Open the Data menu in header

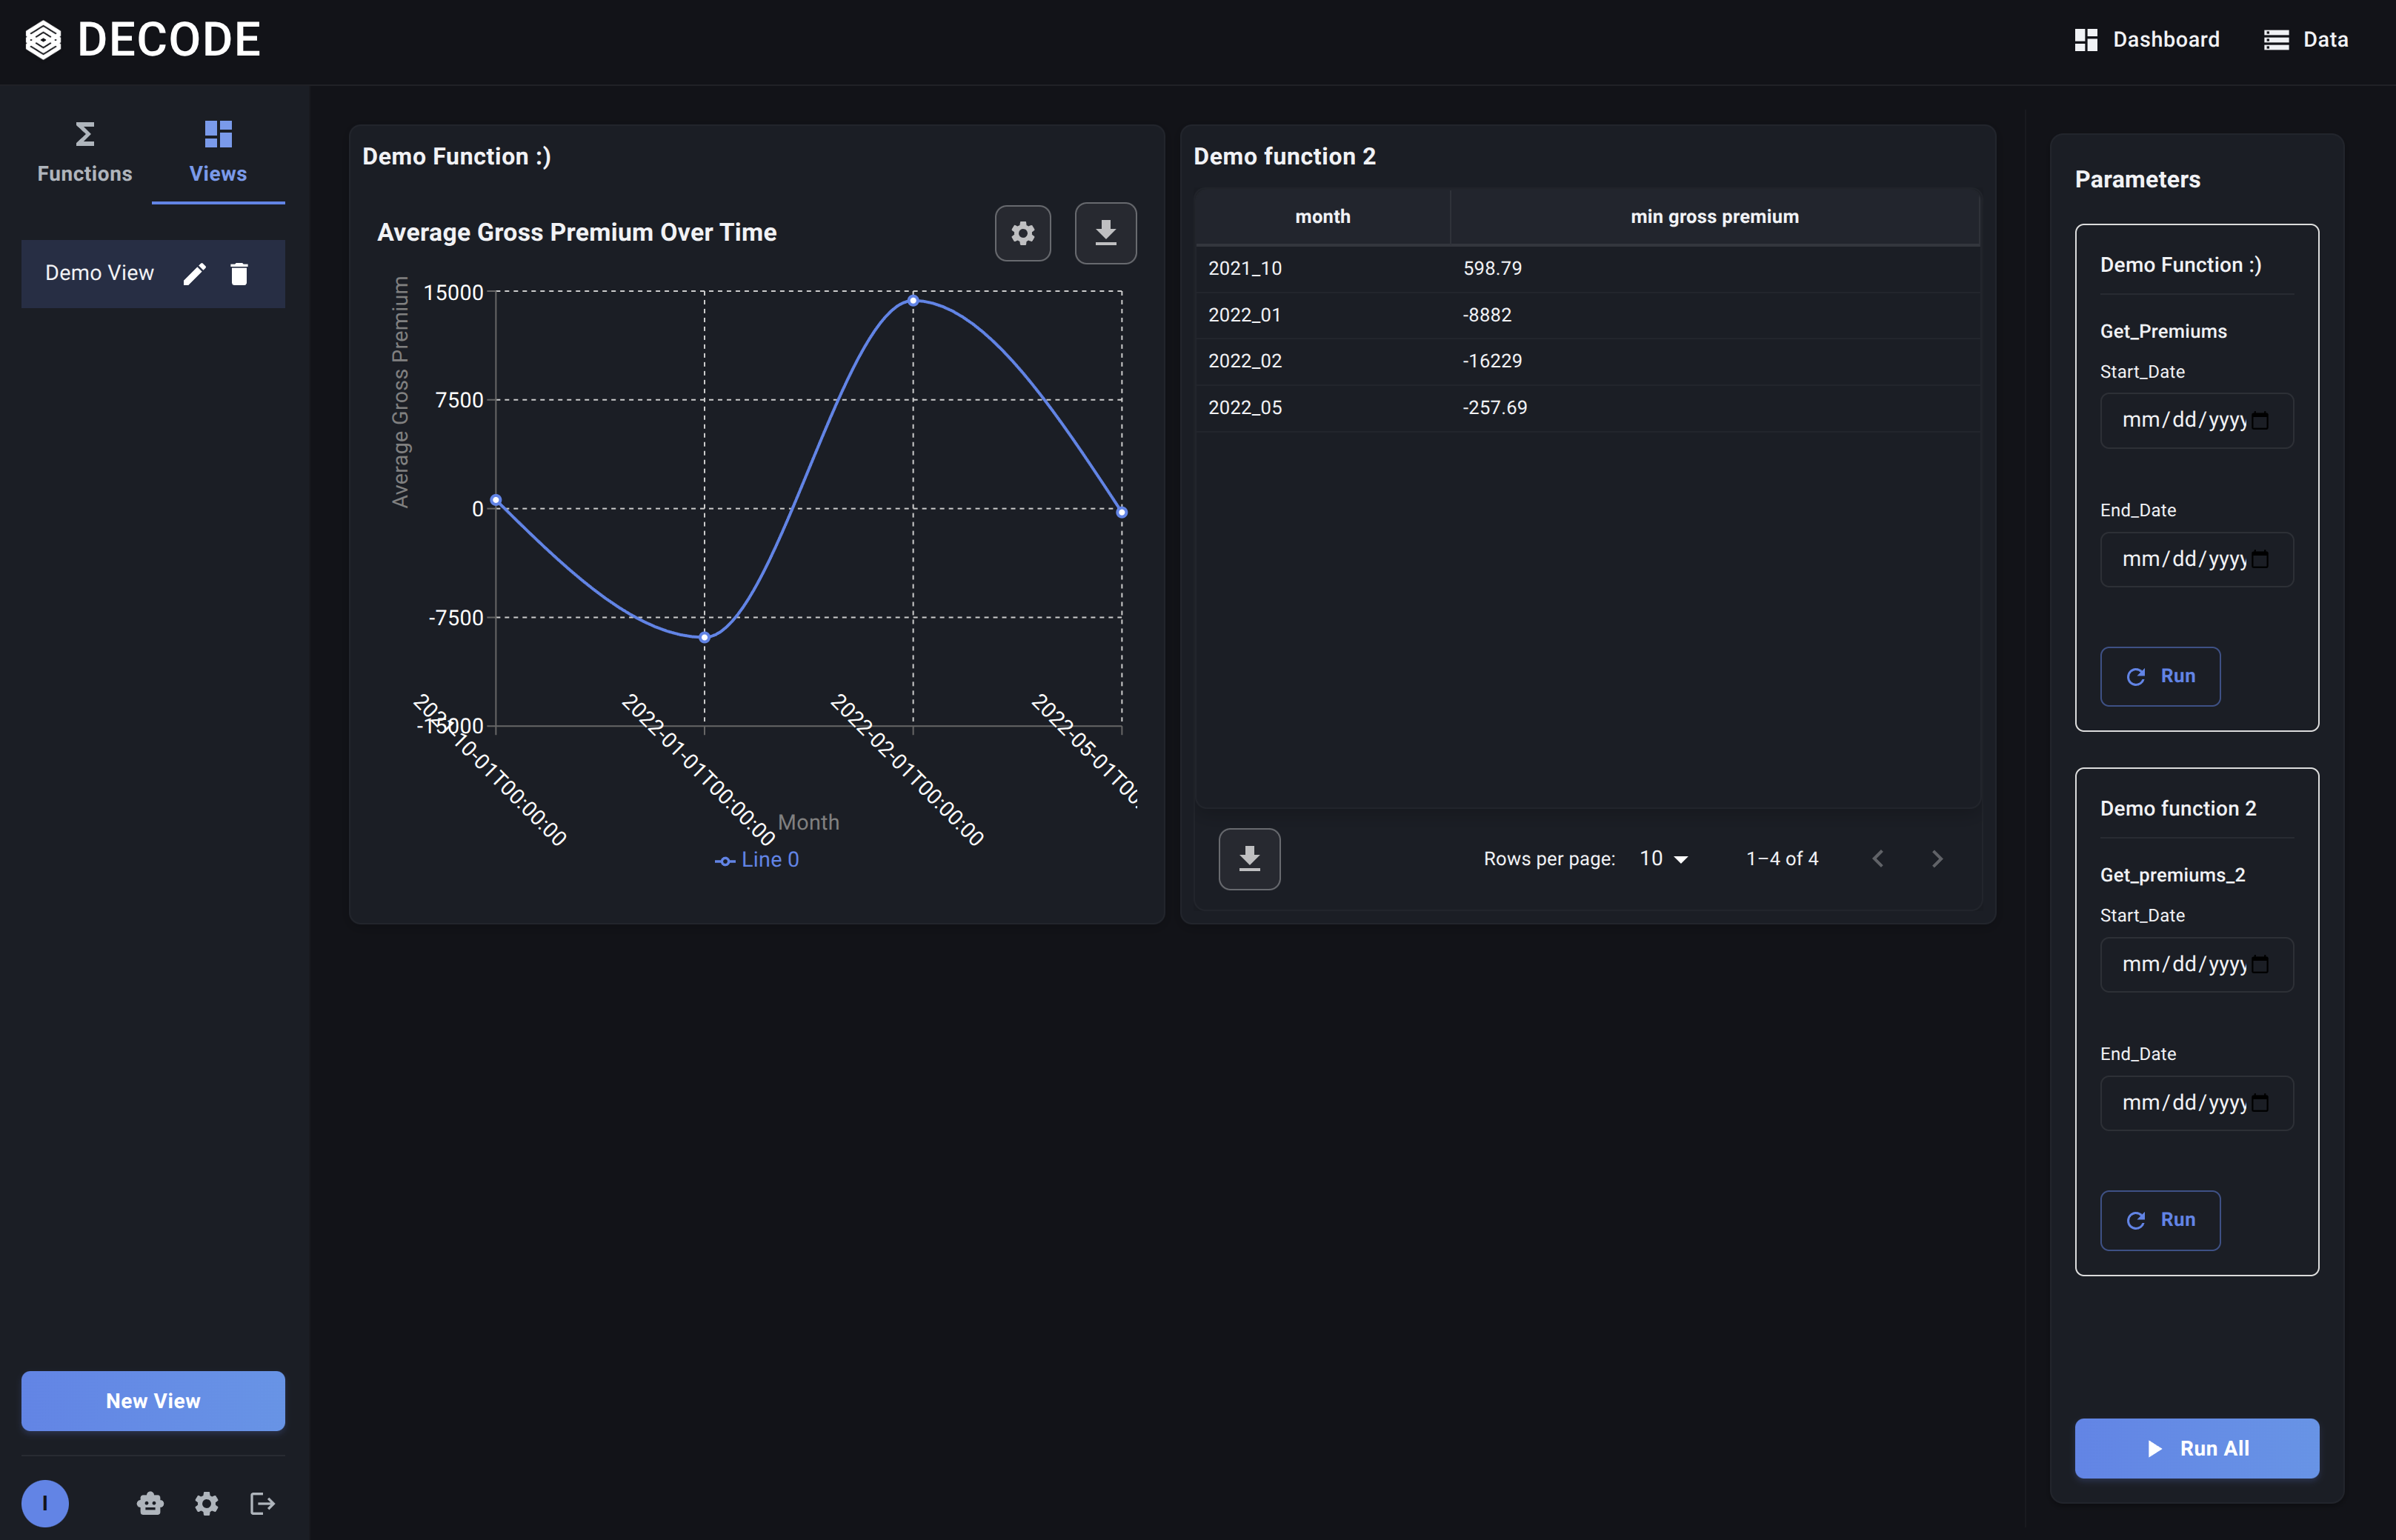[2306, 40]
